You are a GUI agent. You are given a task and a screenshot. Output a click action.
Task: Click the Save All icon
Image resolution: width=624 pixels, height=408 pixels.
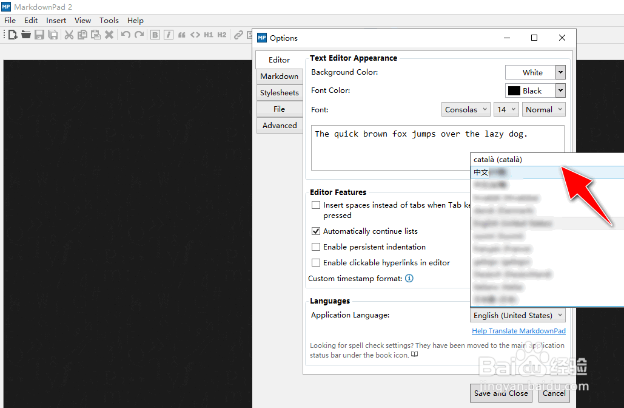53,35
